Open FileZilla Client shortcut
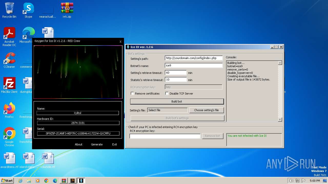The width and height of the screenshot is (328, 184). [x=9, y=86]
